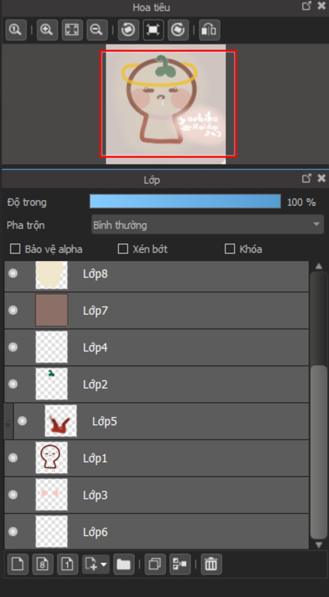This screenshot has width=329, height=597.
Task: Delete the selected layer with trash icon
Action: [x=211, y=564]
